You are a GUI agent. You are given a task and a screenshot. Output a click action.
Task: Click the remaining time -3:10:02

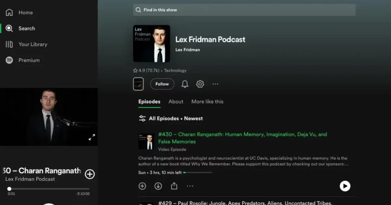coord(83,194)
